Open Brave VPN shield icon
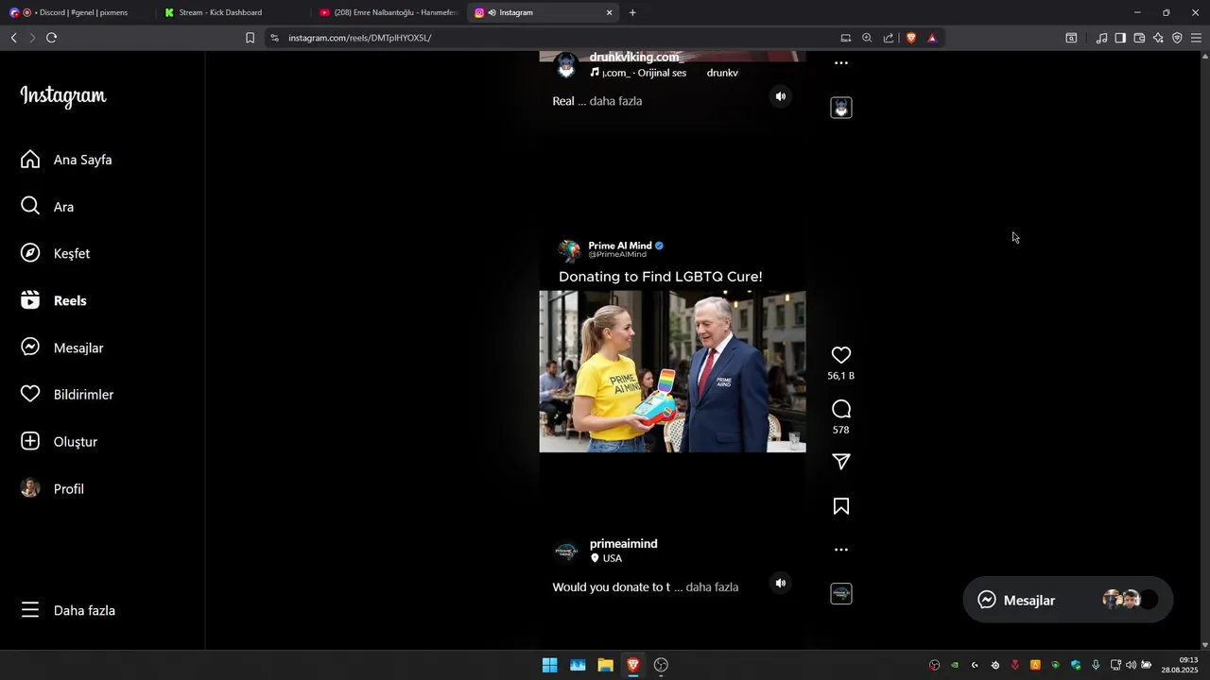Image resolution: width=1210 pixels, height=680 pixels. coord(1177,38)
